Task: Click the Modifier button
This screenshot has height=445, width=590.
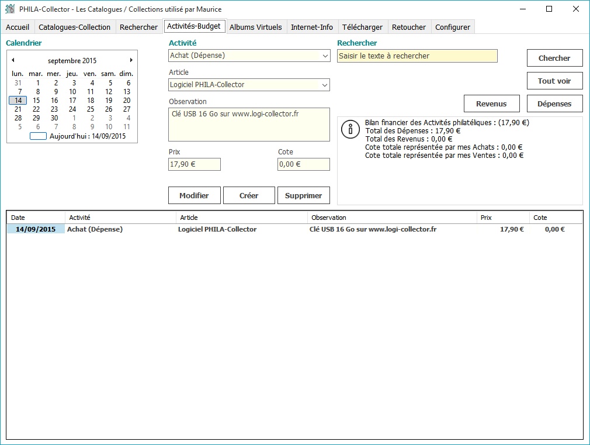Action: 194,195
